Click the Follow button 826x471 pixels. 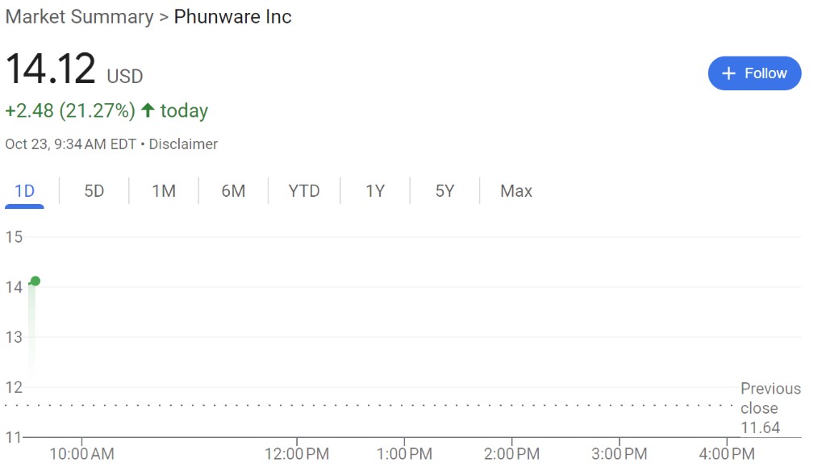click(754, 73)
